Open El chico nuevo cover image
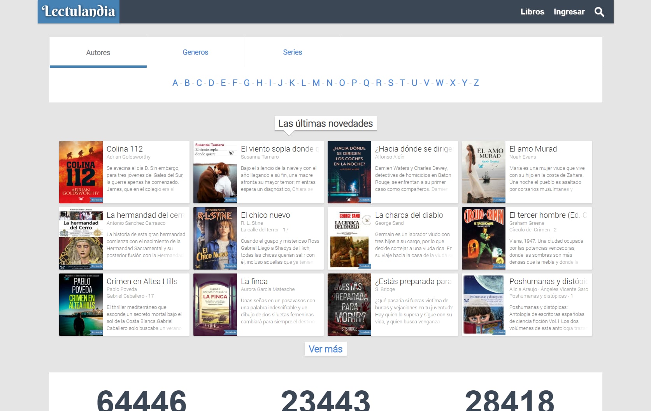 (x=215, y=238)
